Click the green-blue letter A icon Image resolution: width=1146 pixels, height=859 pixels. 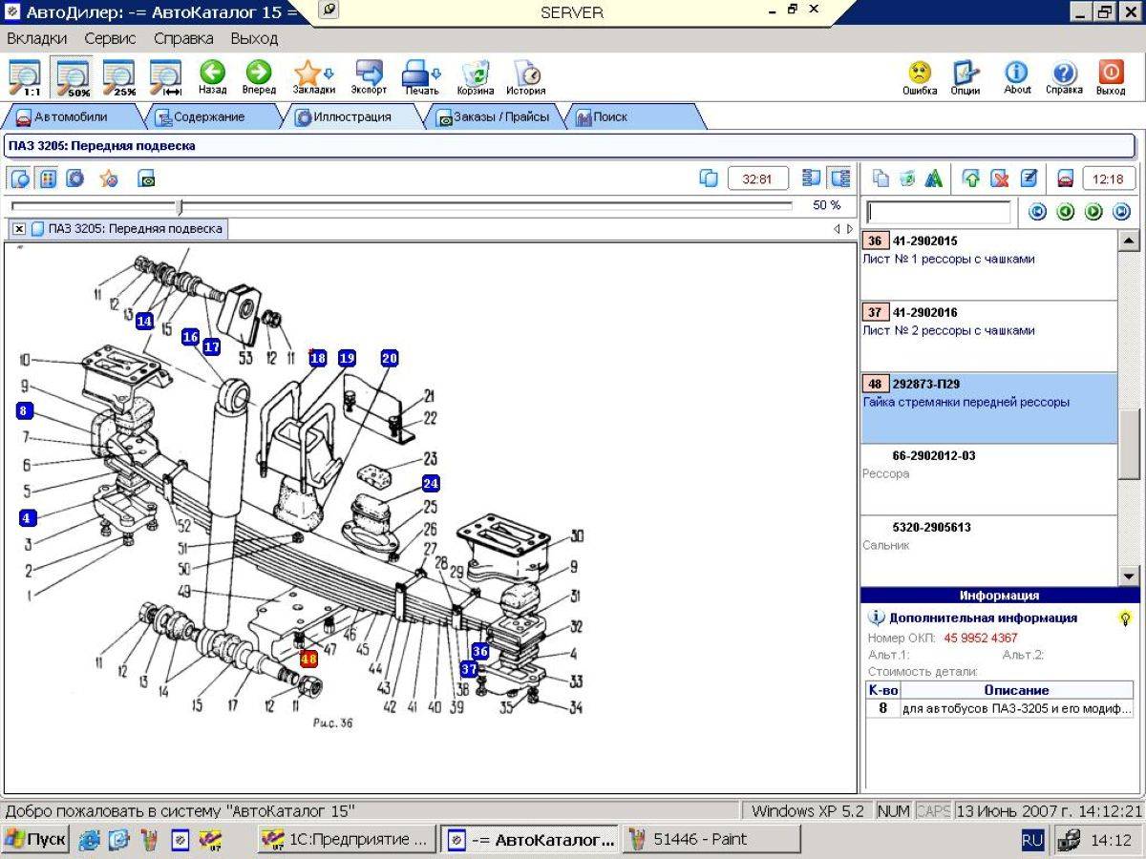click(x=935, y=178)
